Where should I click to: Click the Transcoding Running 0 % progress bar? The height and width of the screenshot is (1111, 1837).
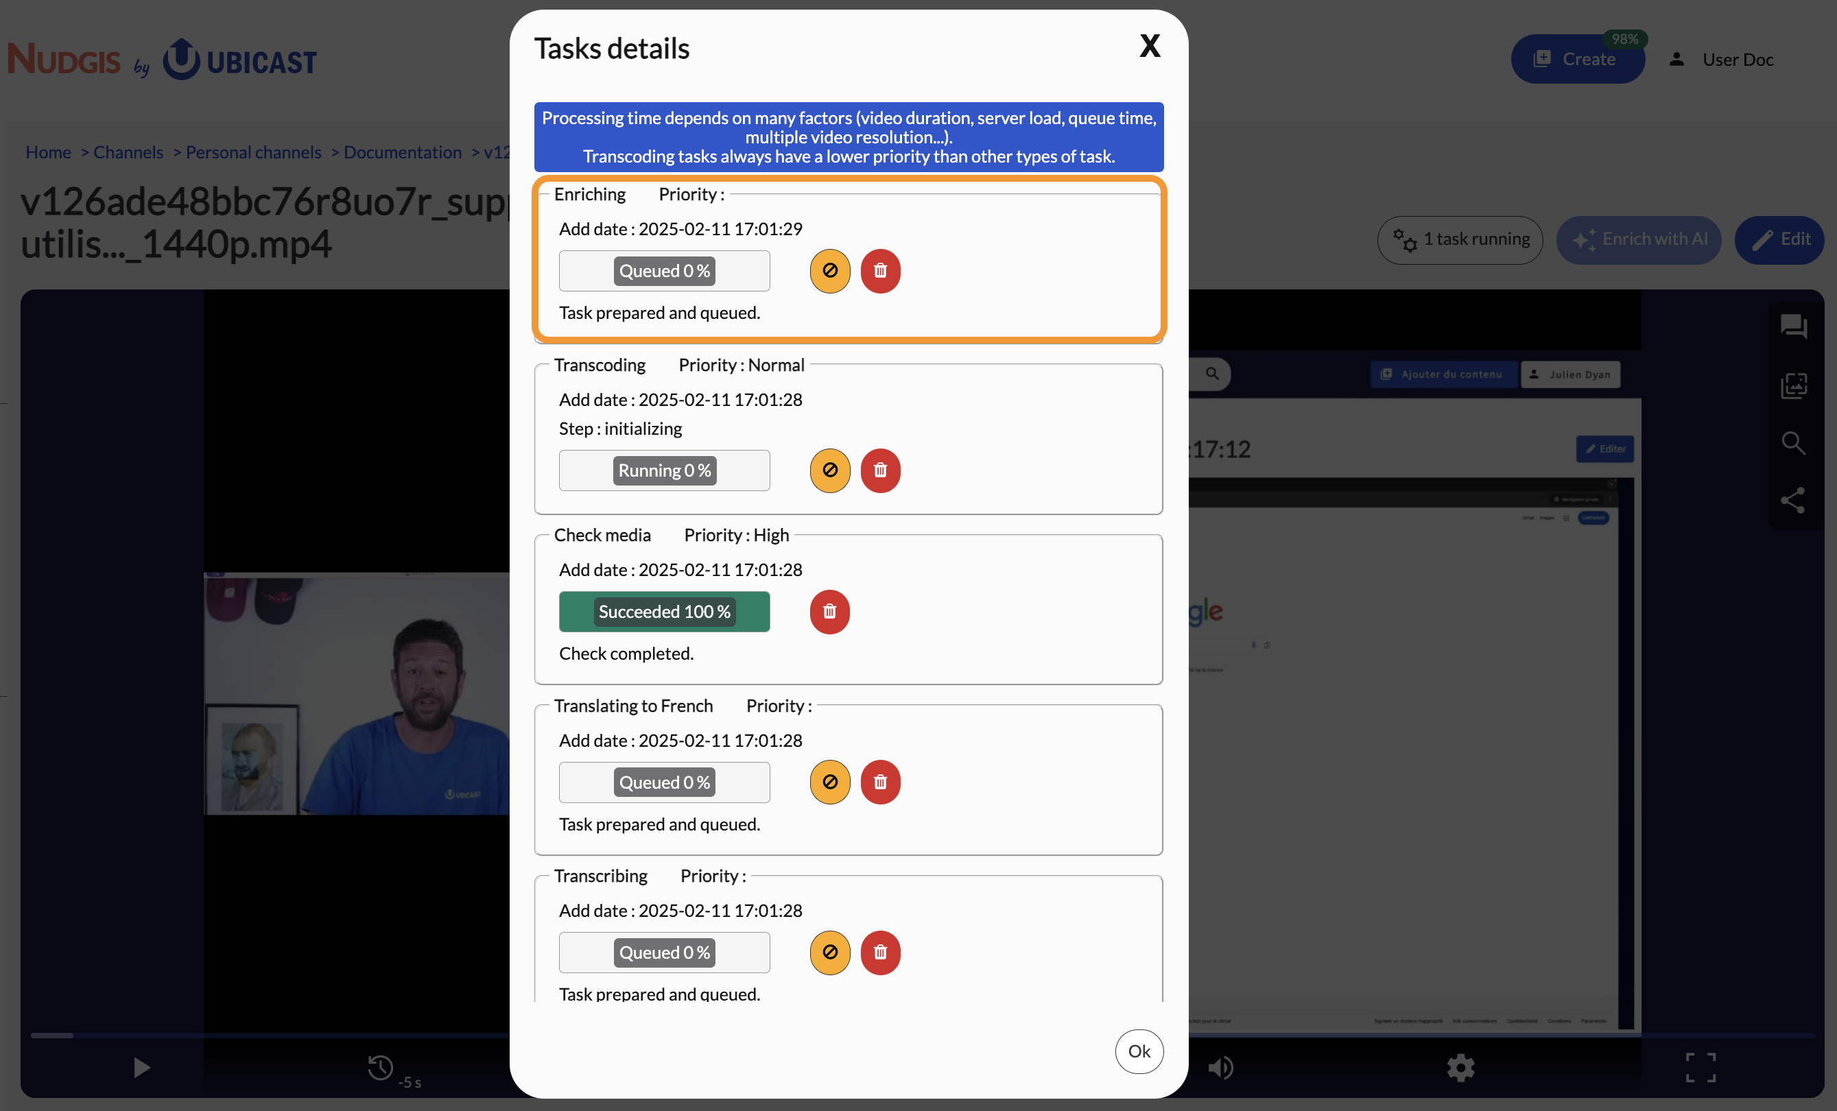click(x=664, y=470)
